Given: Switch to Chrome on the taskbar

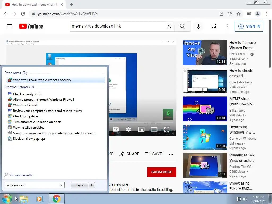Looking at the screenshot, I should (x=56, y=199).
